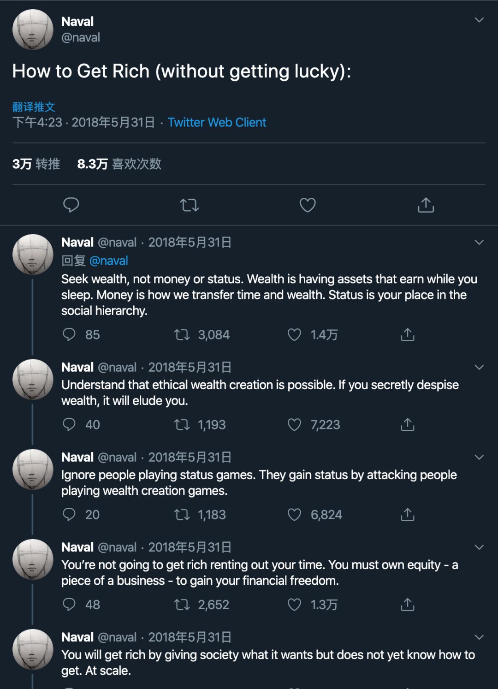
Task: Retweet the Seek wealth tweet
Action: click(182, 335)
